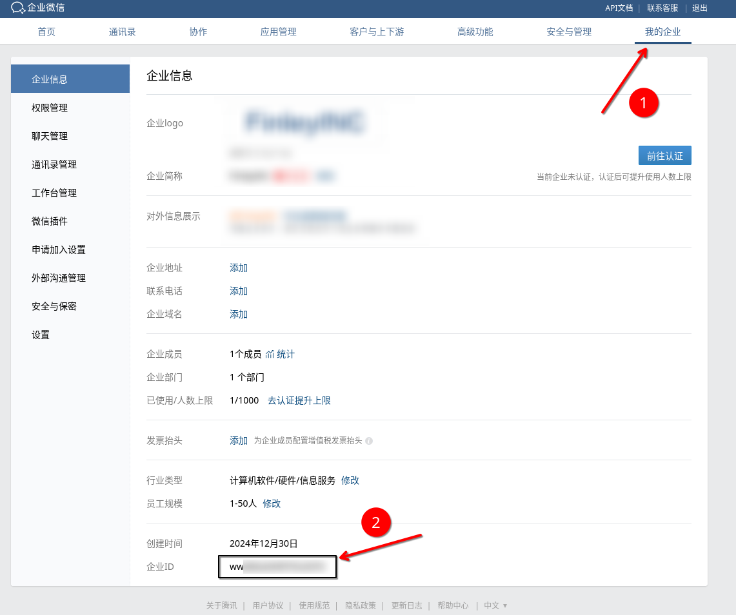Click the invoice title info icon
736x615 pixels.
coord(369,442)
